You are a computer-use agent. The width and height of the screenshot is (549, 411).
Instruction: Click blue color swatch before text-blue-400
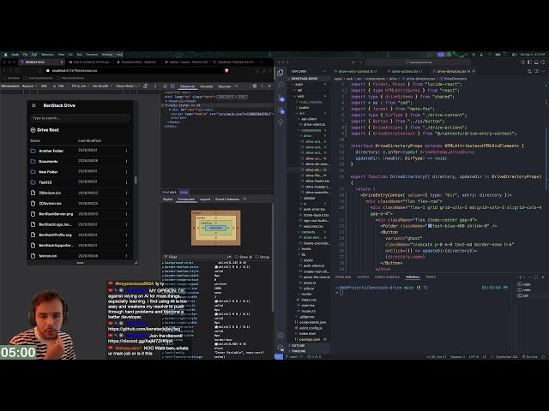[430, 226]
